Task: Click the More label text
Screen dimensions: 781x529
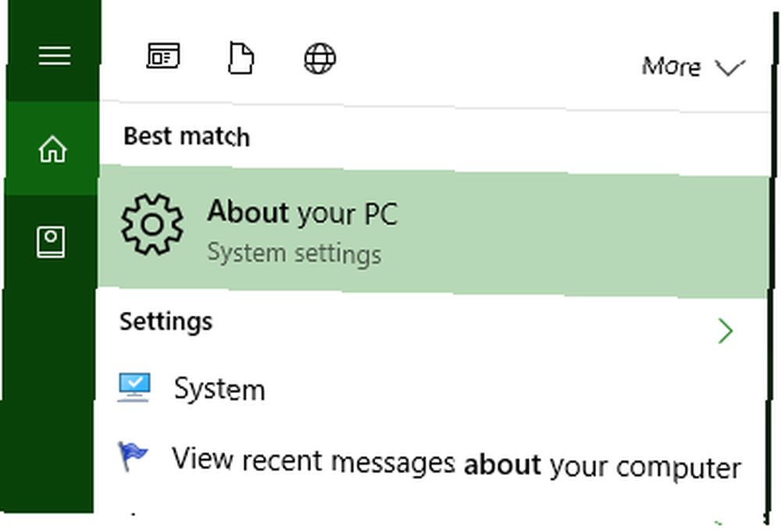Action: click(671, 66)
